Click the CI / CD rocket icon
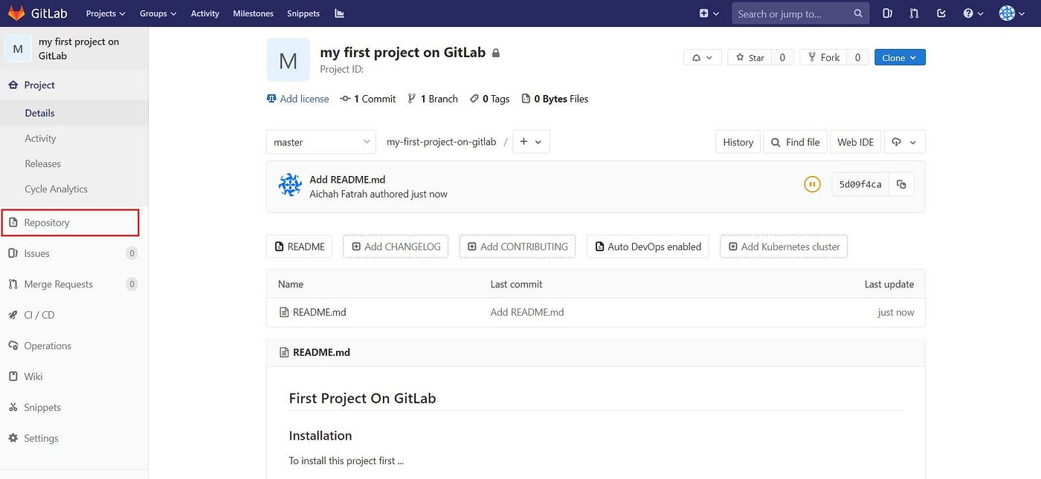Viewport: 1041px width, 479px height. 13,315
